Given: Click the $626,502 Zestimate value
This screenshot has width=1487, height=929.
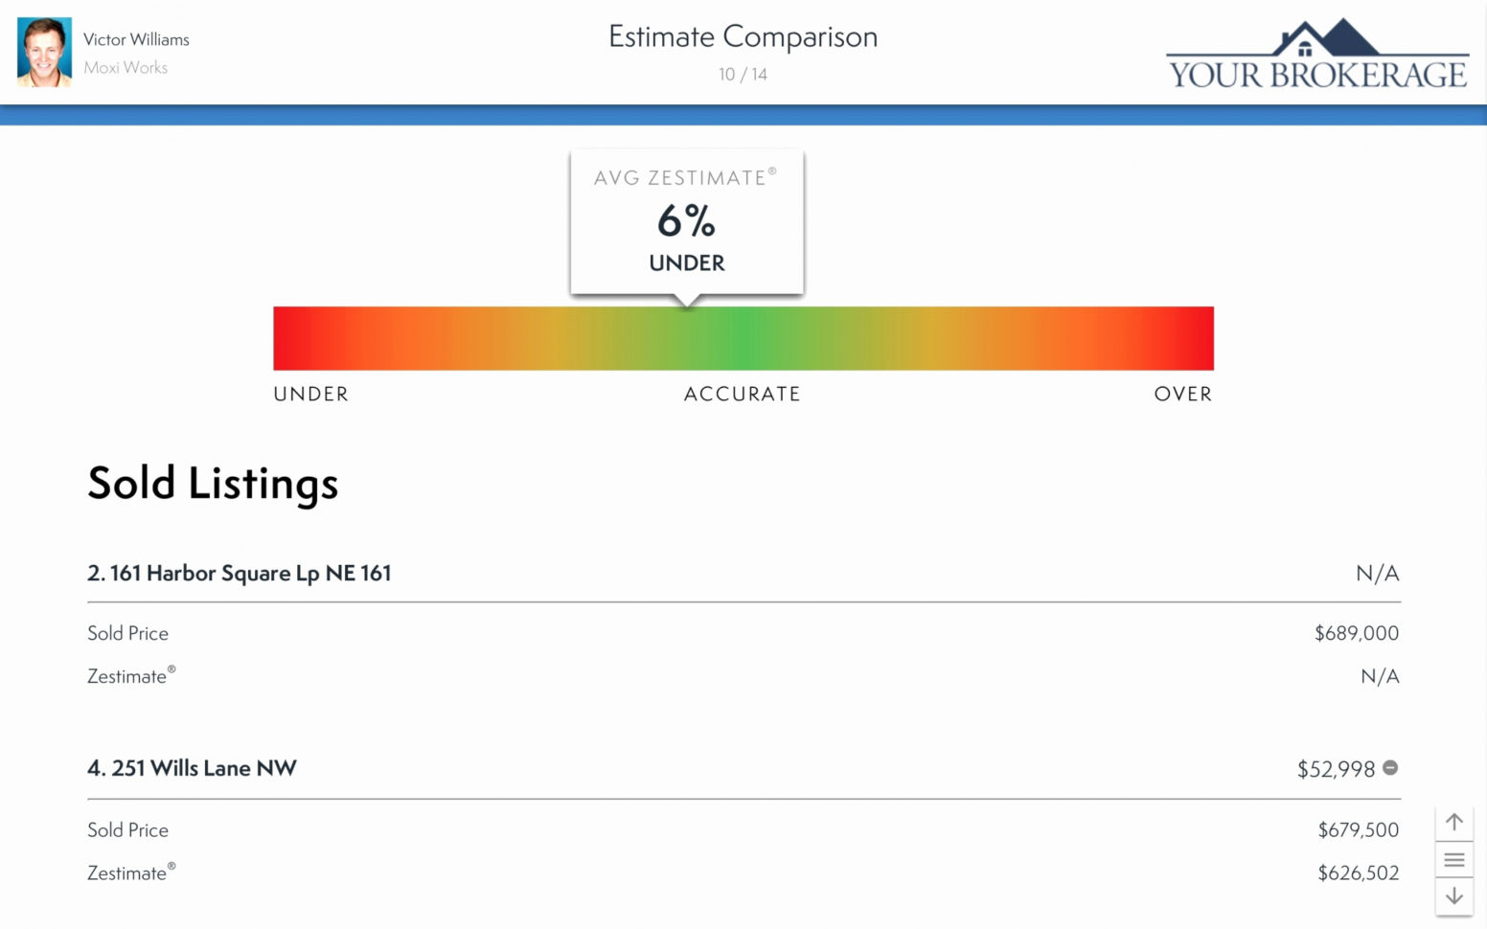Looking at the screenshot, I should click(1358, 872).
